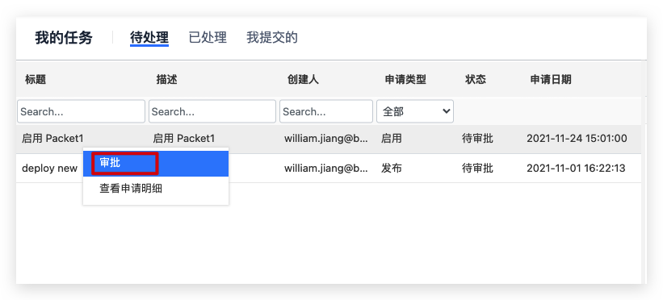Click date 2021-11-01 16:22:13 cell

(576, 169)
